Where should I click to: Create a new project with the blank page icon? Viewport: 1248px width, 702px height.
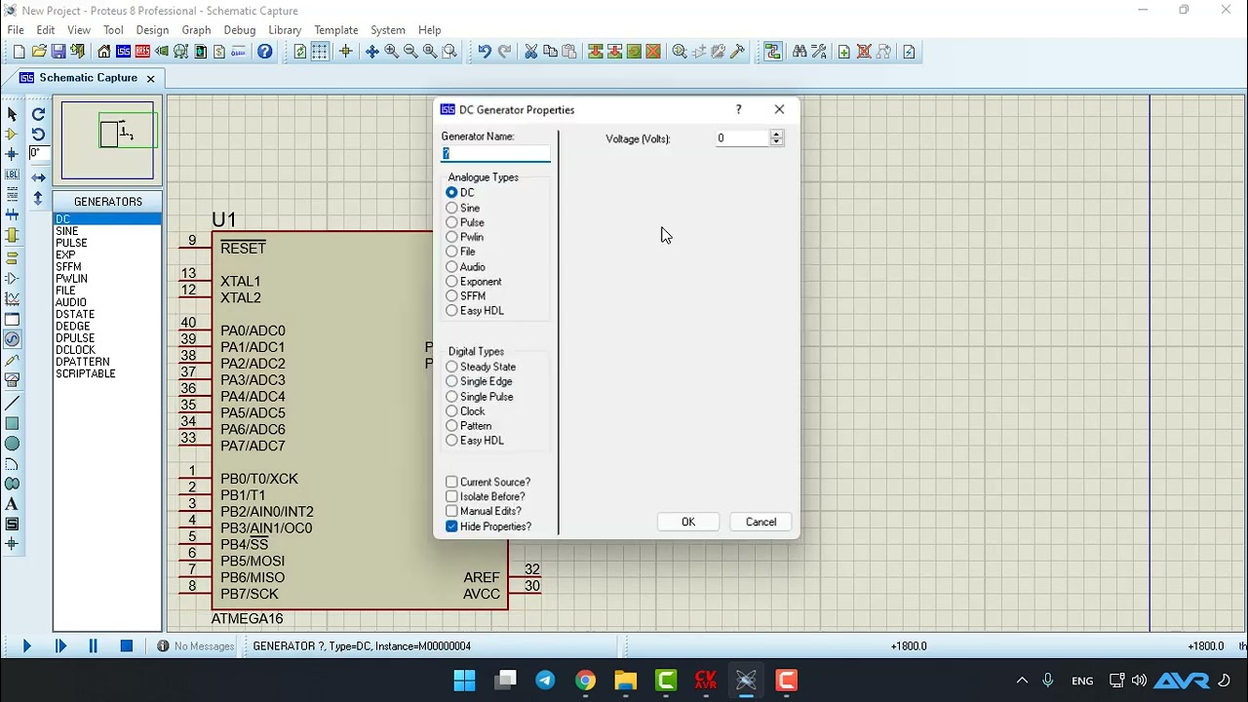tap(19, 52)
